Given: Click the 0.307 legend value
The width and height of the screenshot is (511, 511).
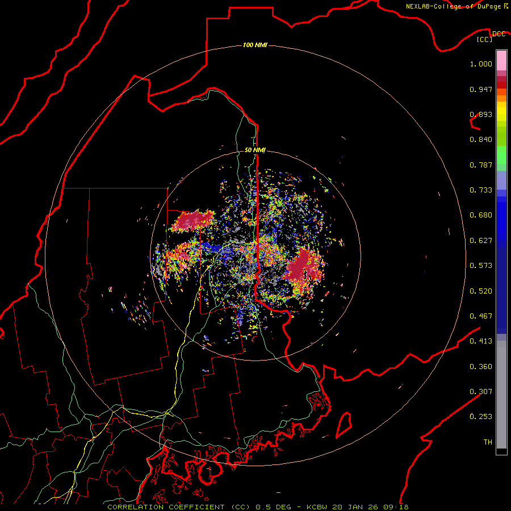Looking at the screenshot, I should (x=481, y=392).
